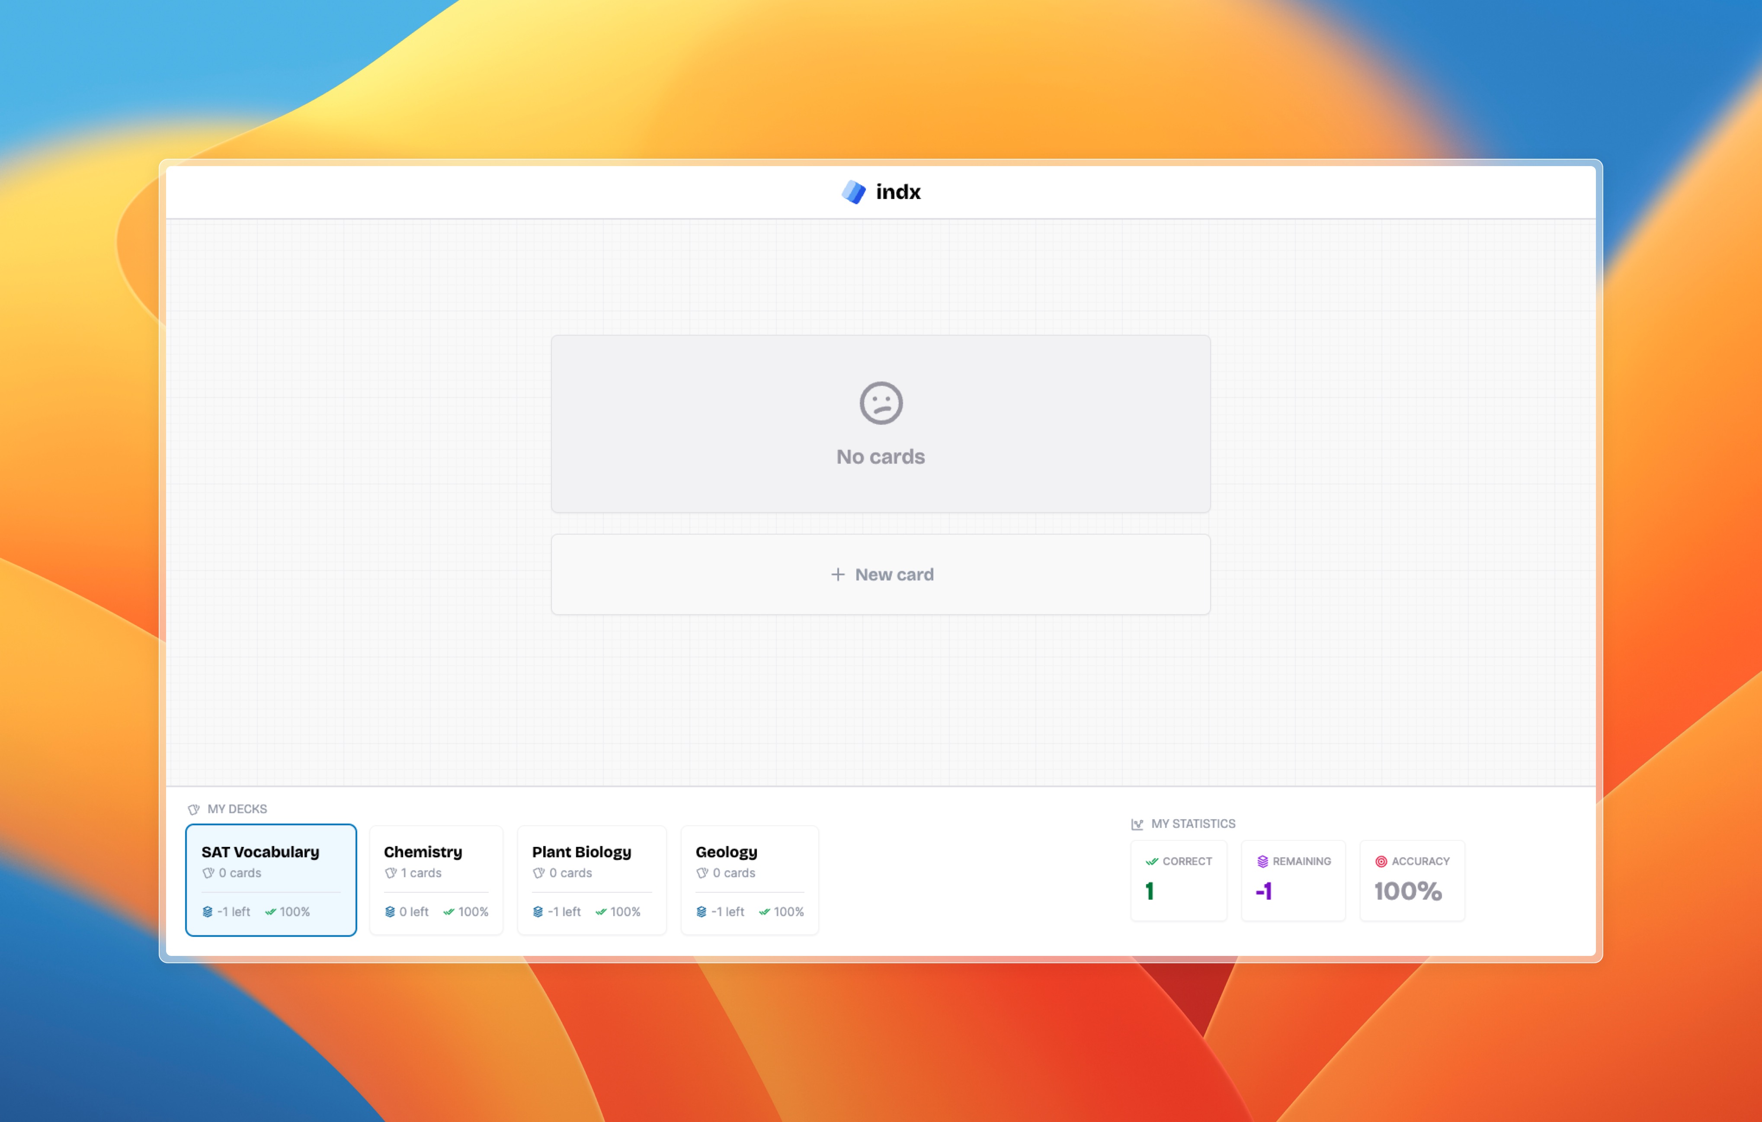Open the Plant Biology deck
The image size is (1762, 1122).
[x=591, y=880]
